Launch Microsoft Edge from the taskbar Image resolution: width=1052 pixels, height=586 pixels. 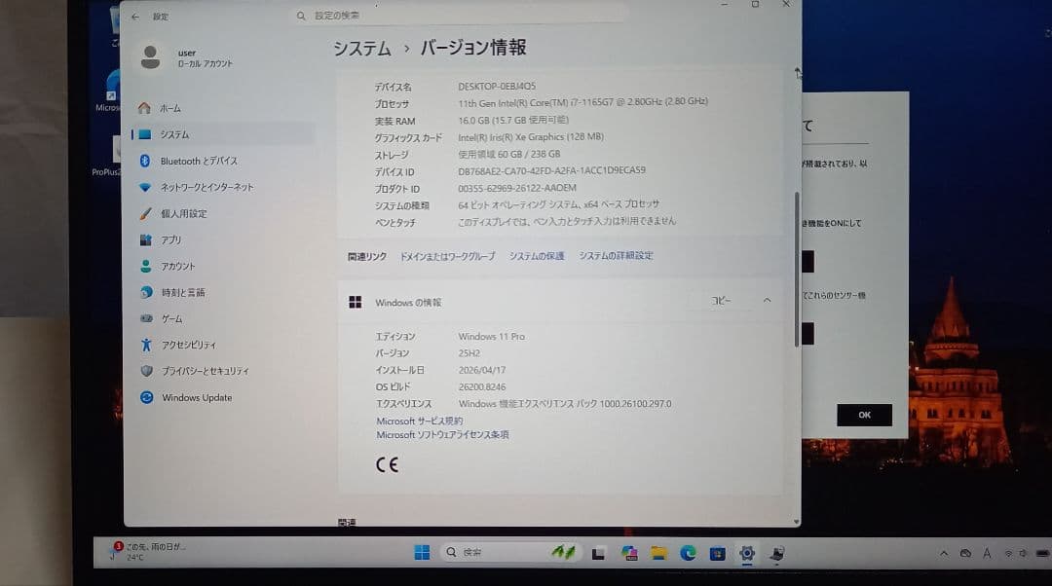click(688, 553)
